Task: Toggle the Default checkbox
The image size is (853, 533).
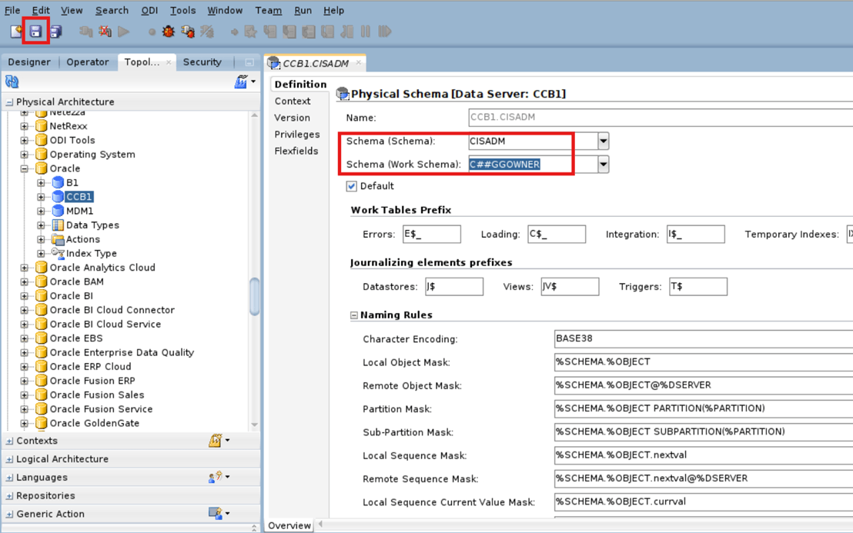Action: [x=351, y=186]
